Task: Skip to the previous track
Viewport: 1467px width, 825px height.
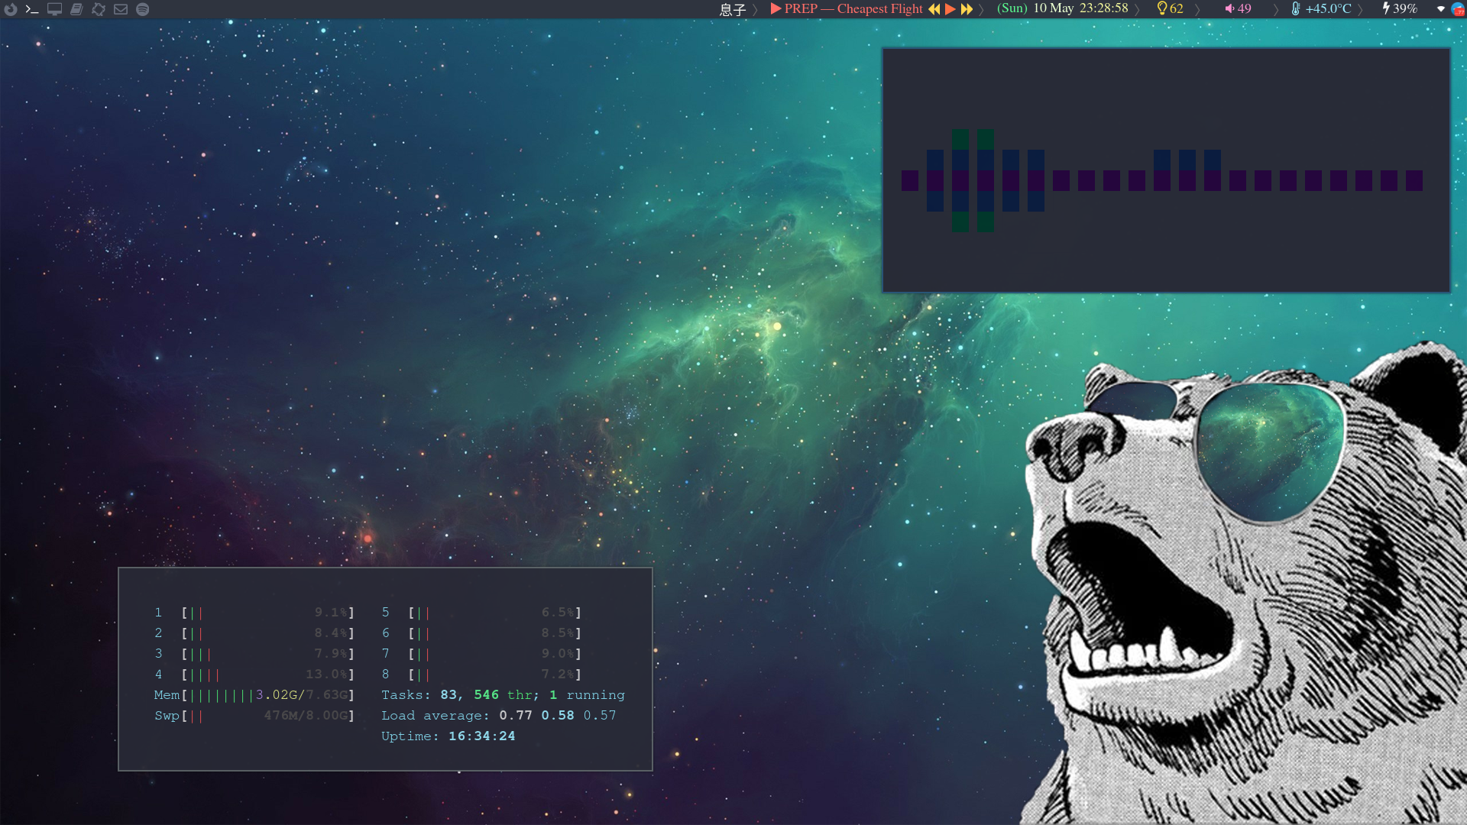Action: [x=934, y=9]
